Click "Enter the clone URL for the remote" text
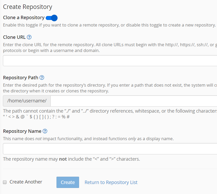This screenshot has width=217, height=194. pyautogui.click(x=110, y=45)
